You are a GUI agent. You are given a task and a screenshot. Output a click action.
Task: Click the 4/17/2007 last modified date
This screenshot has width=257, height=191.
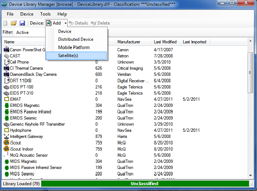(x=163, y=50)
